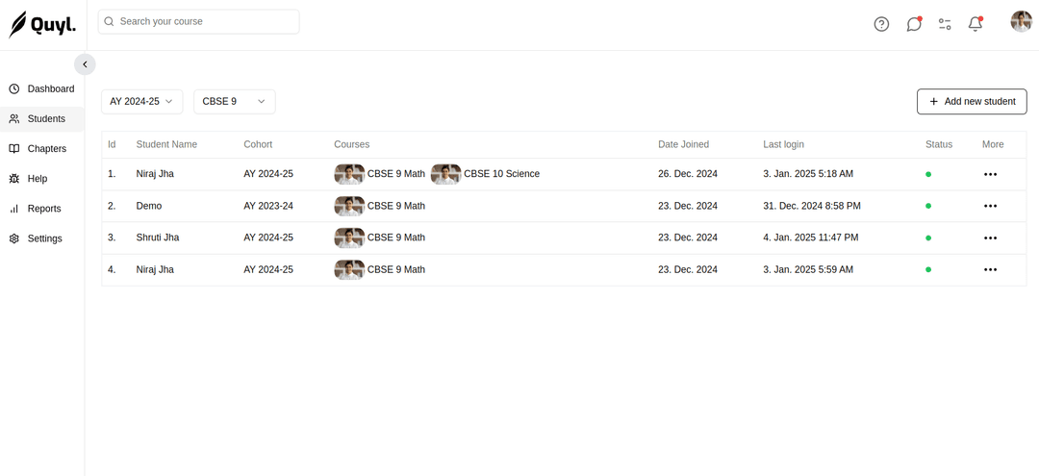Click the Quyl feather logo

(x=42, y=24)
